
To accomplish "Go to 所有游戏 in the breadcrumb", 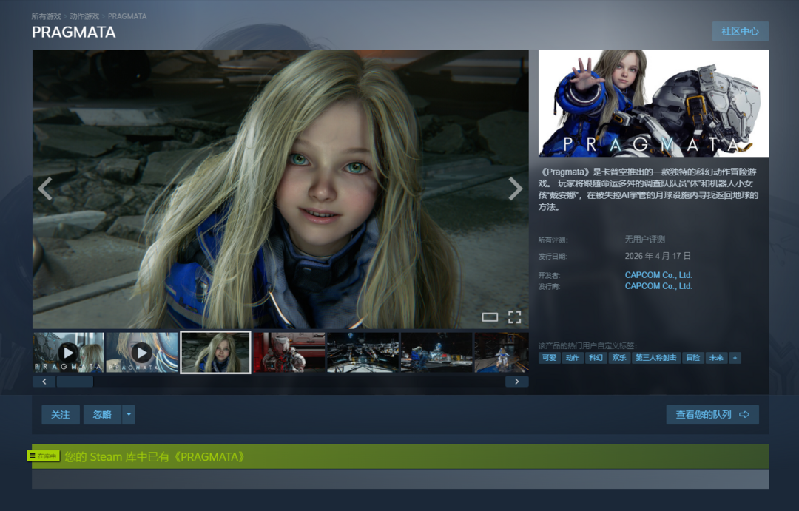I will coord(46,16).
